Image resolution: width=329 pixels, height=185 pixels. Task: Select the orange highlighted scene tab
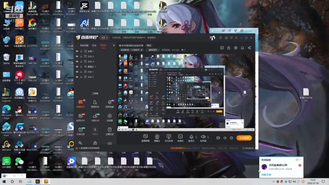coord(103,45)
